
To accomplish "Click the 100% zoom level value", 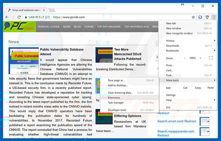I will (192, 58).
